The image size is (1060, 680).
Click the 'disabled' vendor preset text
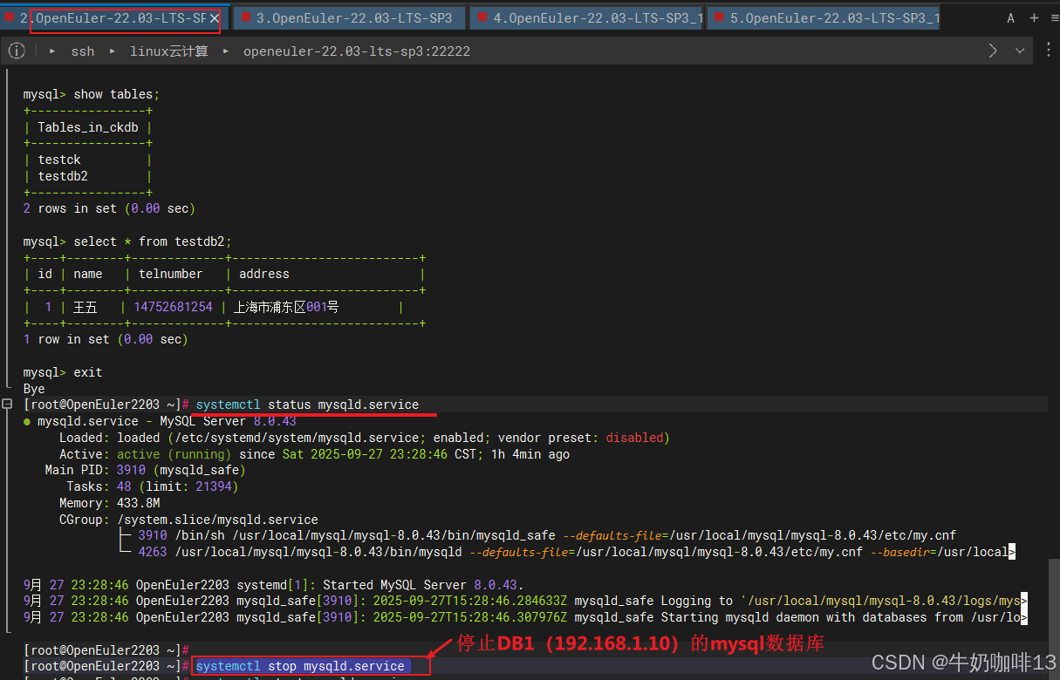[634, 438]
